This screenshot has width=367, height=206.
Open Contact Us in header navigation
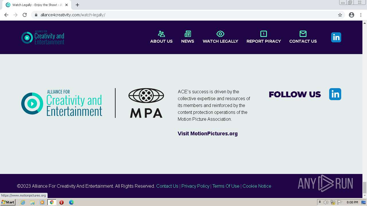click(x=303, y=37)
